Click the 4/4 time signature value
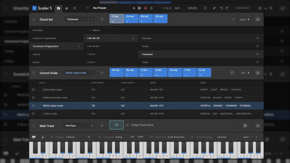 [x=177, y=8]
